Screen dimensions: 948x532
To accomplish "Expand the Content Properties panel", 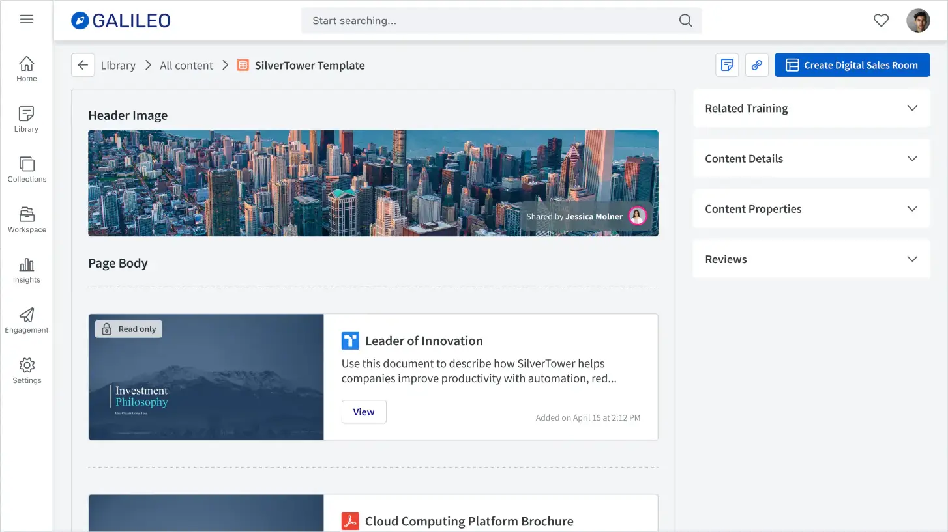I will click(x=811, y=208).
